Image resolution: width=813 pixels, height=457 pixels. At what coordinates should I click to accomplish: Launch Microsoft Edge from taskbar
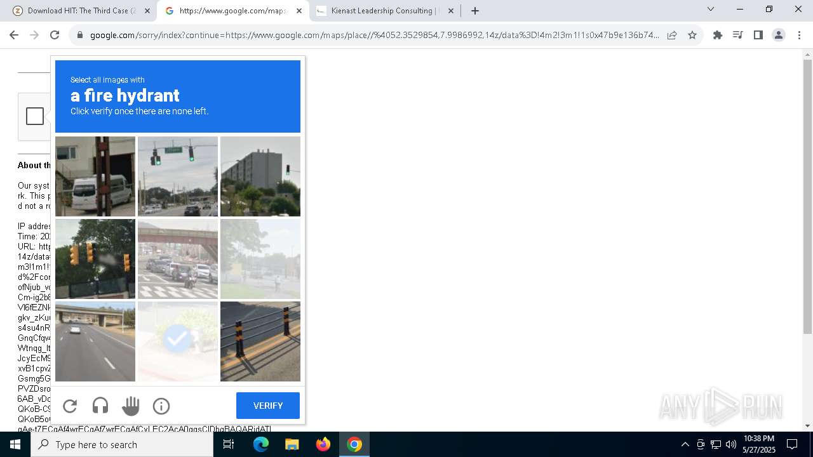coord(261,444)
